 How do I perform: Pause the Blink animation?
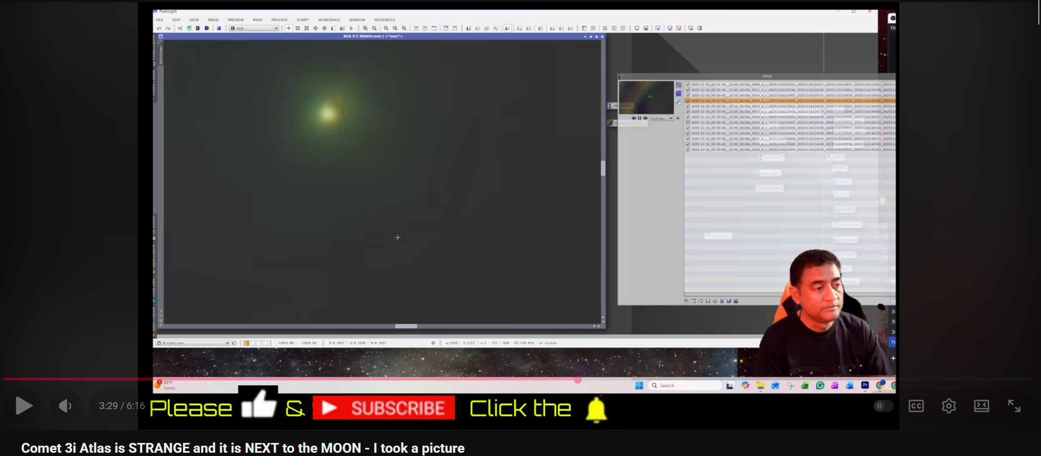(x=640, y=118)
